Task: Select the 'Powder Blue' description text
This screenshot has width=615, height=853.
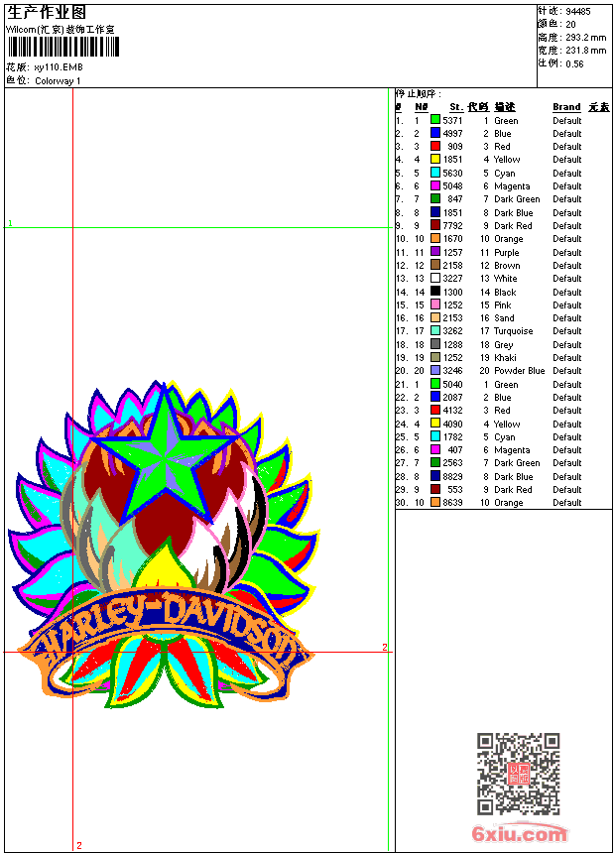Action: [519, 371]
